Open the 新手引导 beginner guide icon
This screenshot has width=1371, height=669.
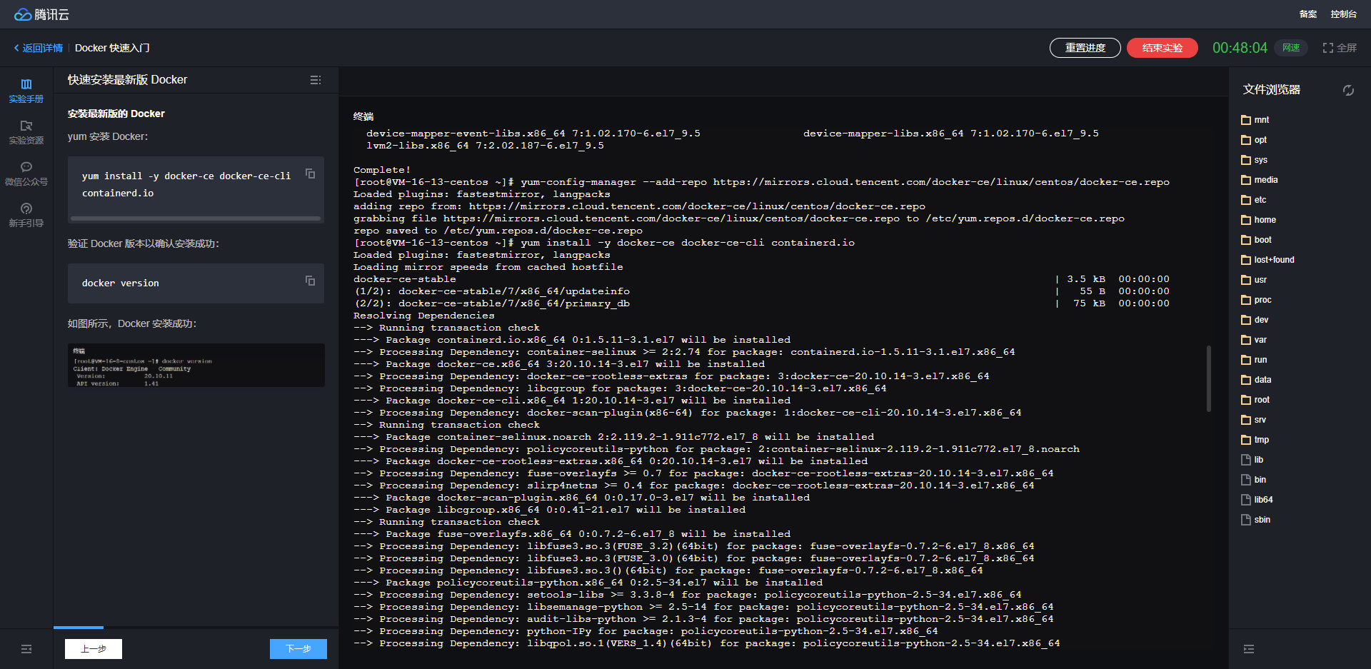[26, 215]
